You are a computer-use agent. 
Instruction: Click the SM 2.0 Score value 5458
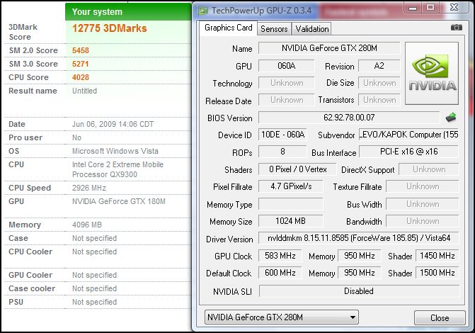tap(81, 50)
